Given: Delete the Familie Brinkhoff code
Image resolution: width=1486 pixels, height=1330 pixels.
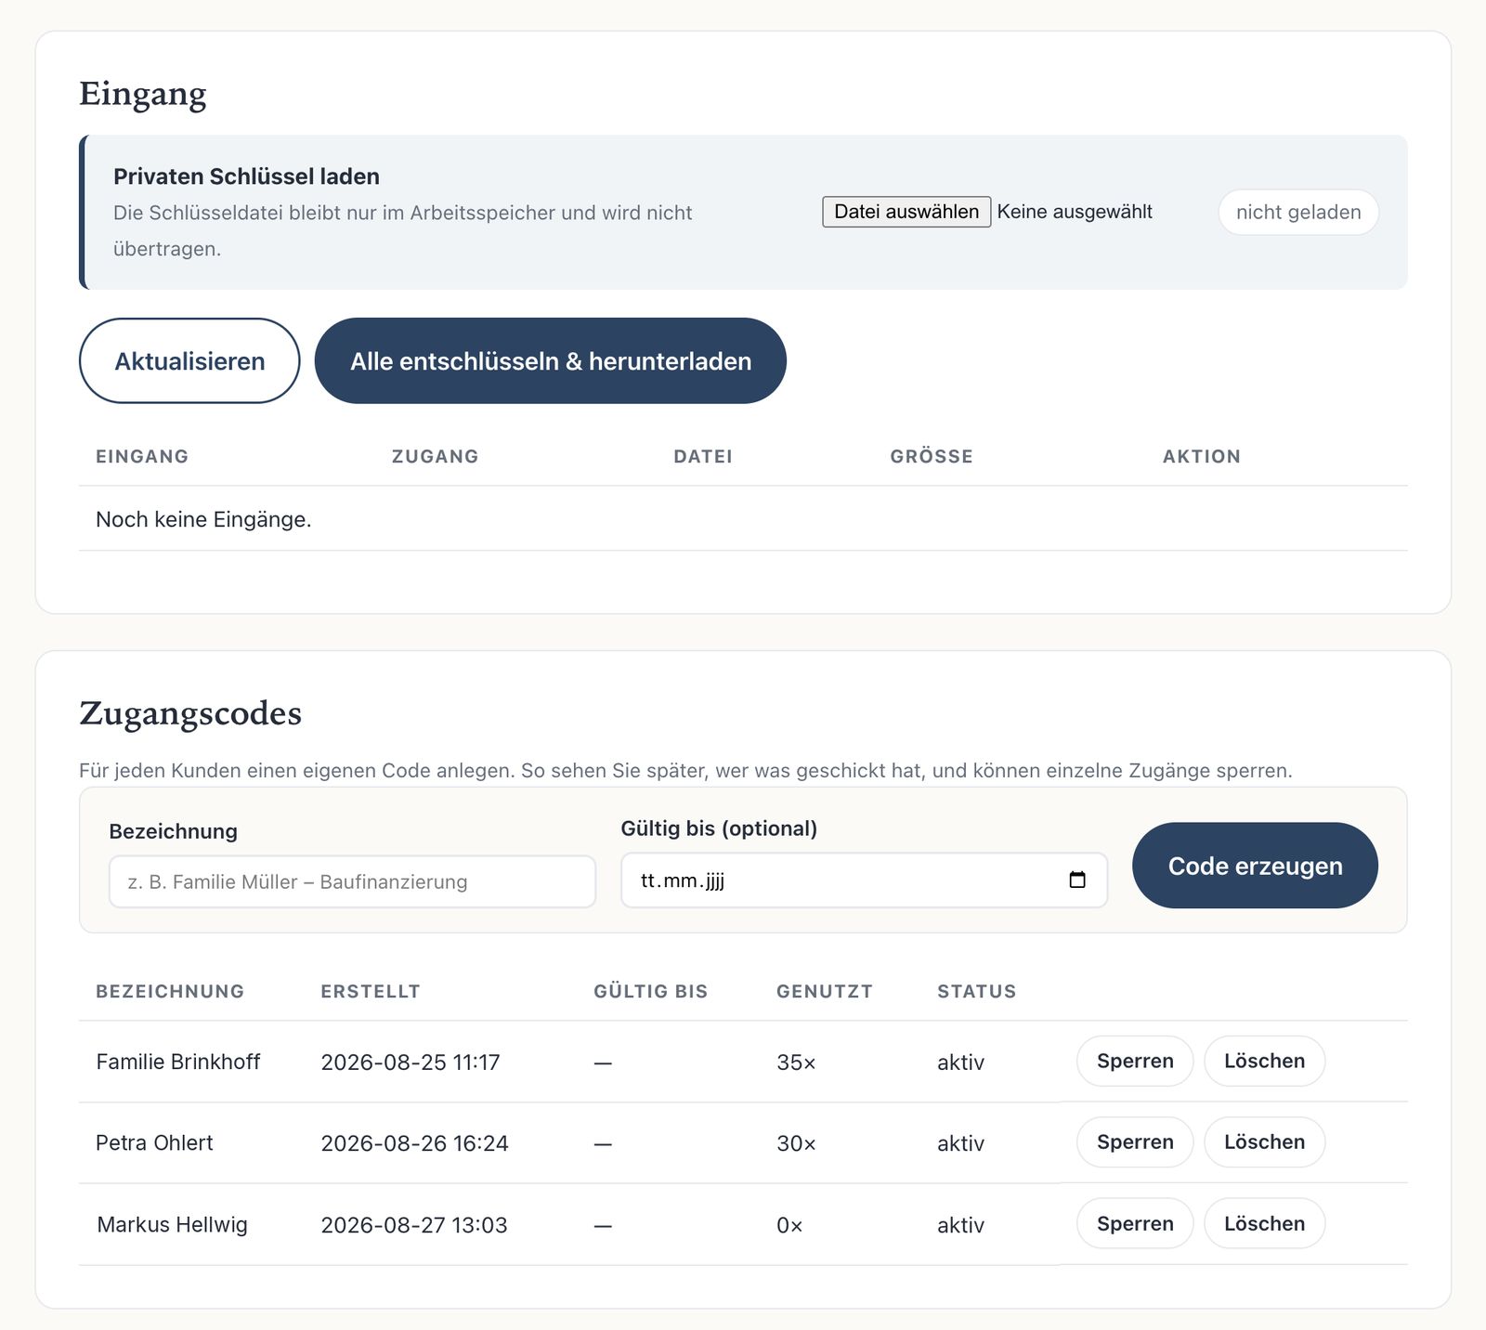Looking at the screenshot, I should [x=1264, y=1061].
